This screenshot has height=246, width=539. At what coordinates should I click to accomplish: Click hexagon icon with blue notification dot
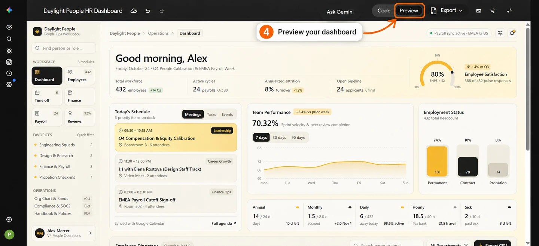click(9, 84)
